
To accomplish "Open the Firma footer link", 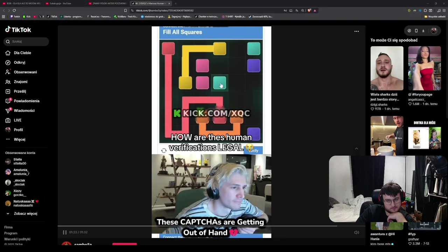I will tap(8, 227).
